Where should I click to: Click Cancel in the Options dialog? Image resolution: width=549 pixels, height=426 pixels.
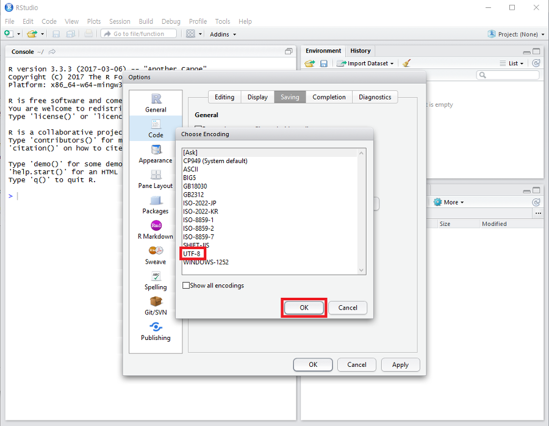[357, 365]
